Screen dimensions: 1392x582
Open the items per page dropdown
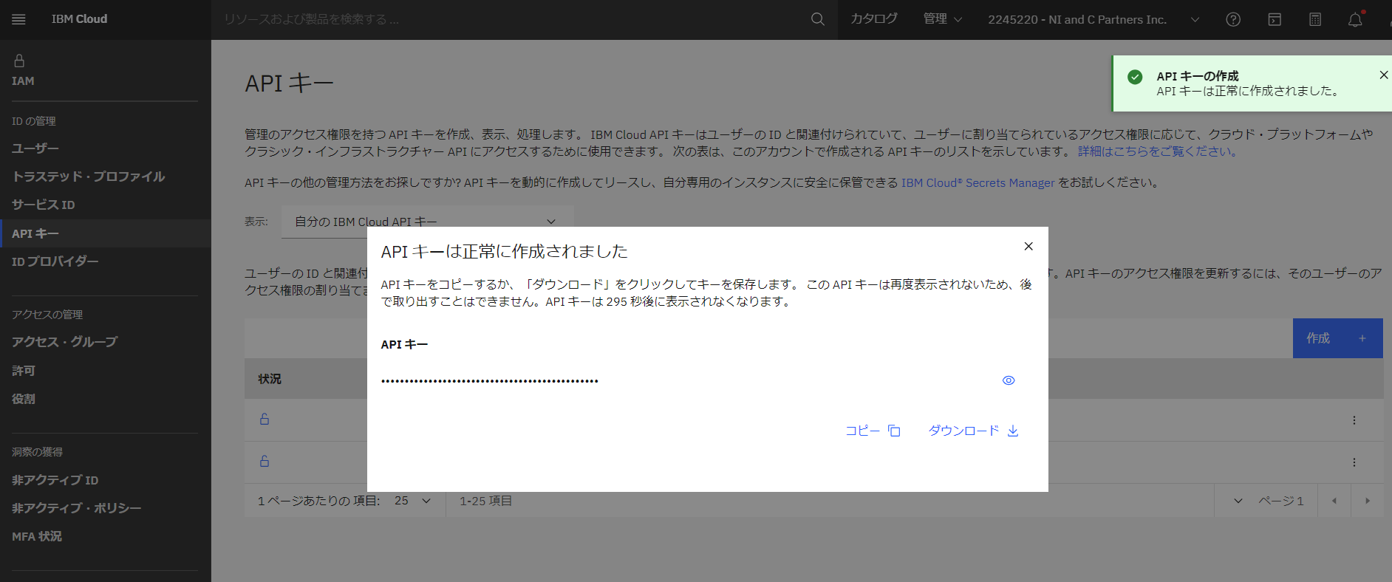point(412,501)
